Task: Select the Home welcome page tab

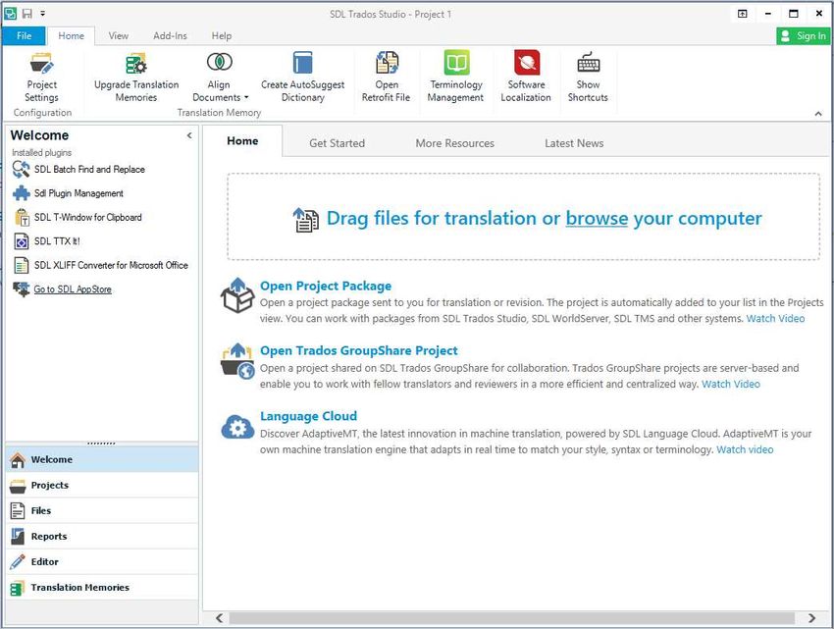Action: [242, 141]
